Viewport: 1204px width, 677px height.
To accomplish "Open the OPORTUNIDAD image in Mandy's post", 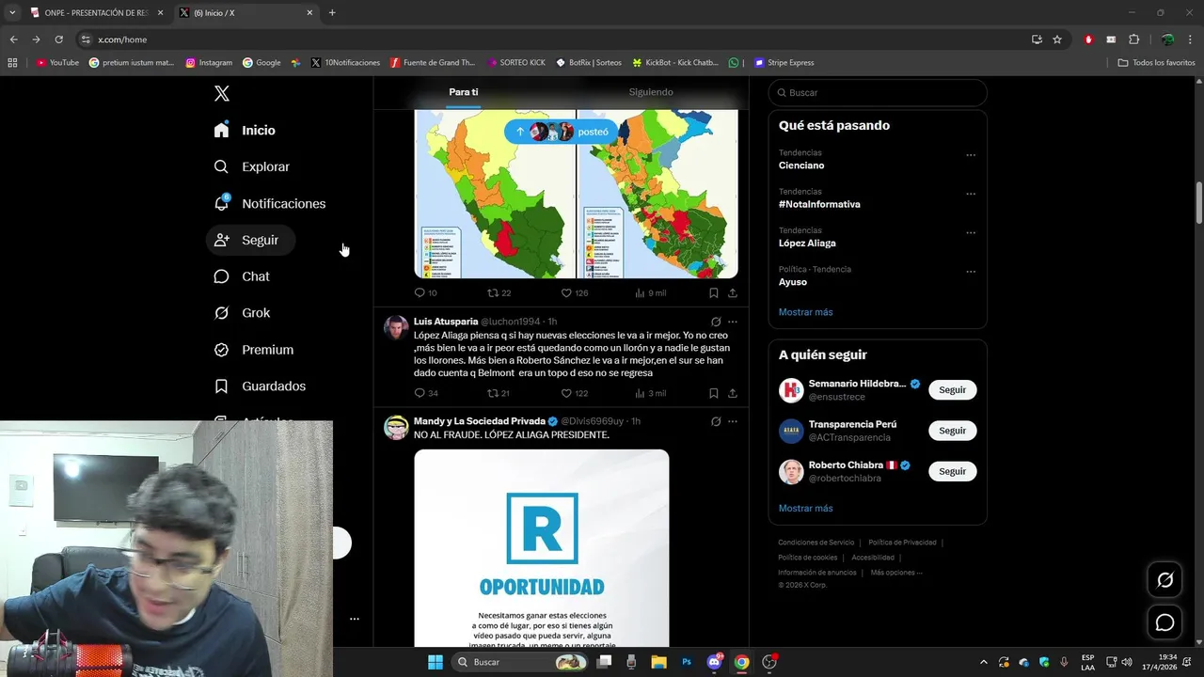I will pos(542,547).
